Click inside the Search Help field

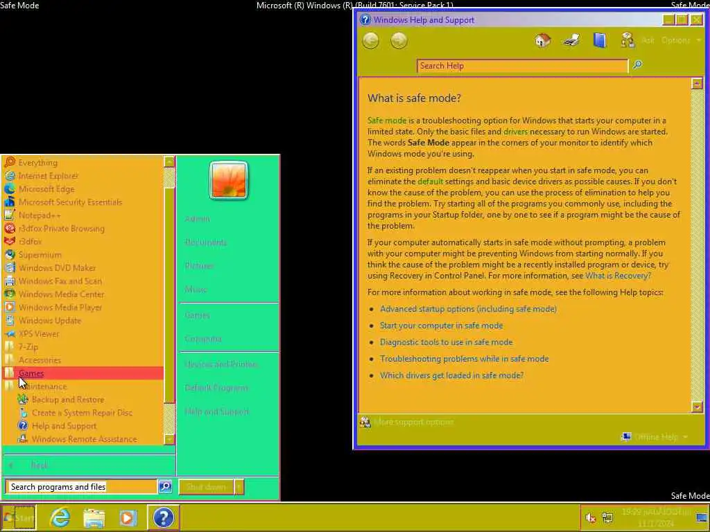point(522,66)
